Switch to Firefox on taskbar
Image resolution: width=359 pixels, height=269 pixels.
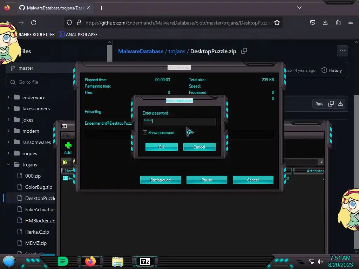pyautogui.click(x=90, y=261)
